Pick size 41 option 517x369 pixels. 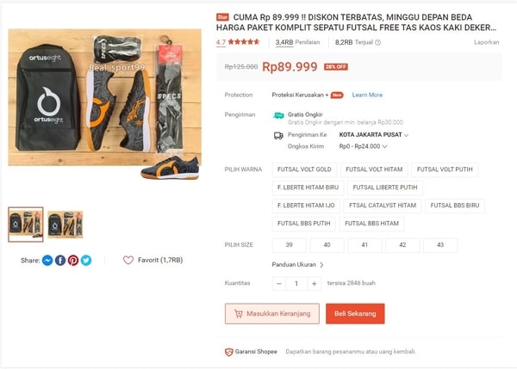pyautogui.click(x=364, y=245)
